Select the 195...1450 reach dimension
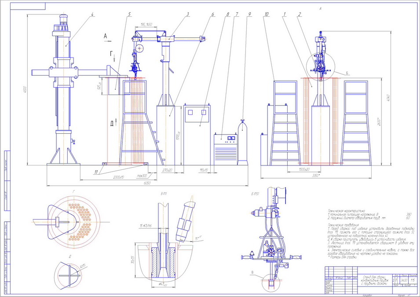420x297 pixels. click(x=146, y=24)
